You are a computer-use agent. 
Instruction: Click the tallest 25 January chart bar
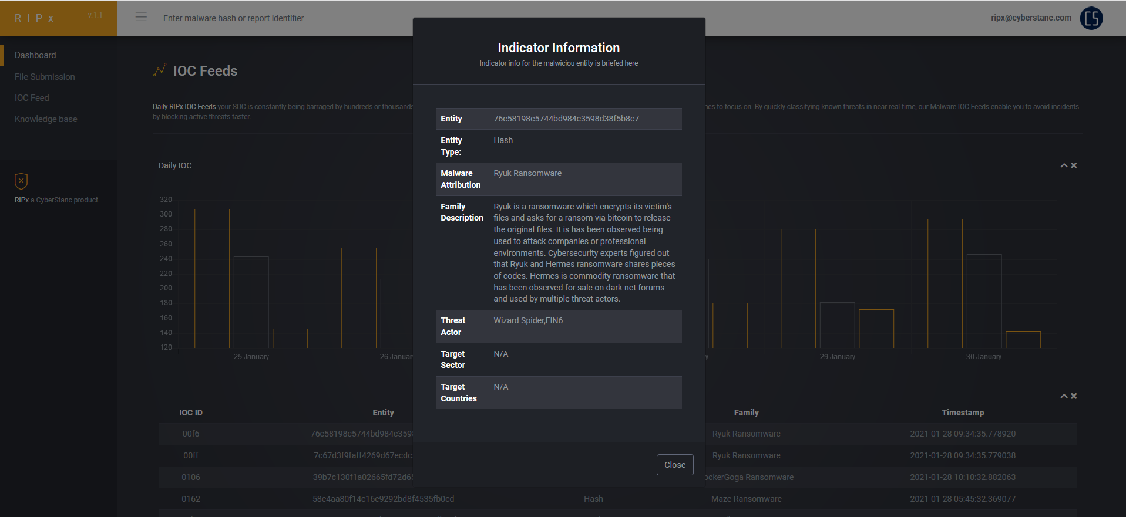[x=212, y=279]
